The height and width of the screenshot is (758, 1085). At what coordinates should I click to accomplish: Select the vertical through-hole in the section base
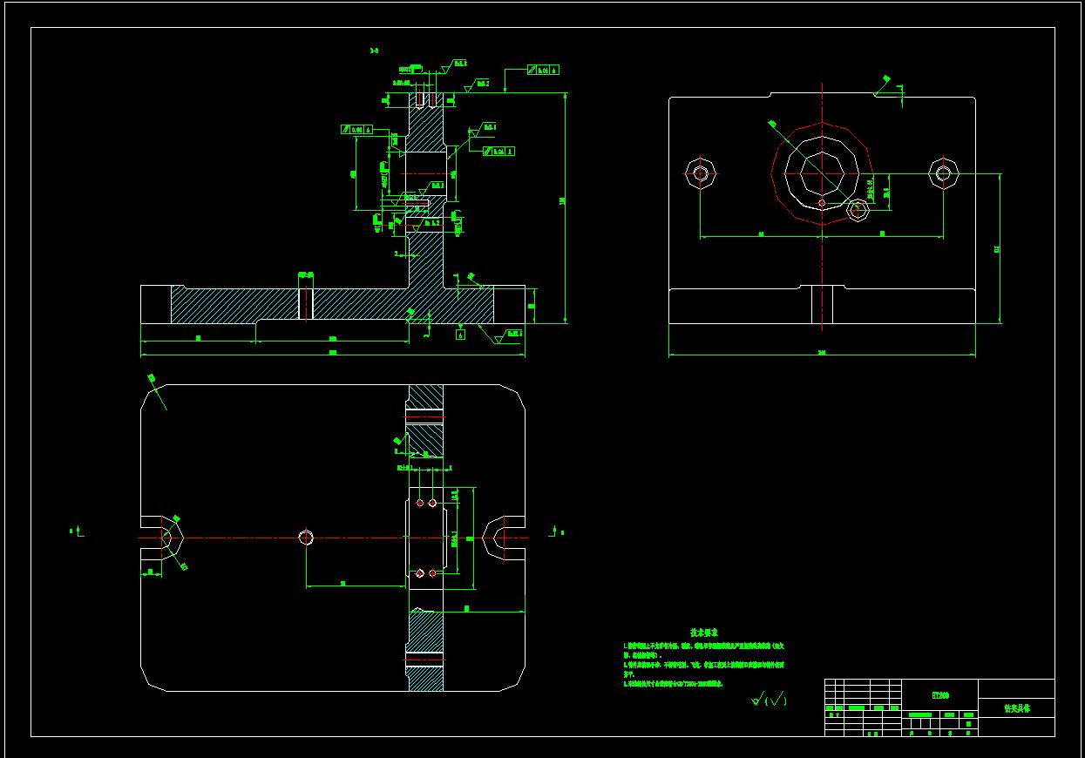pyautogui.click(x=306, y=304)
